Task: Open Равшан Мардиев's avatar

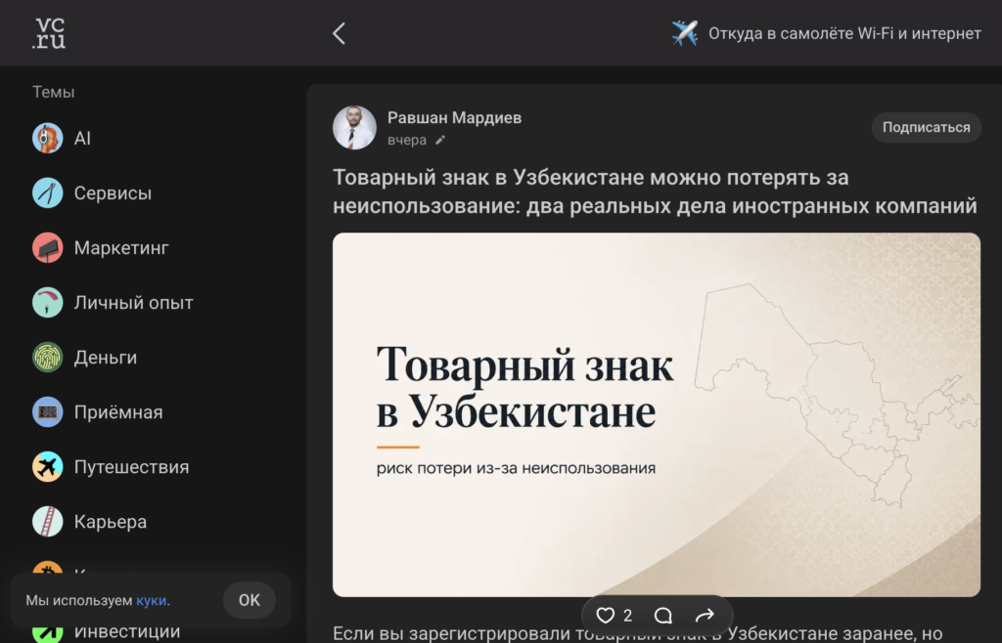Action: (x=354, y=128)
